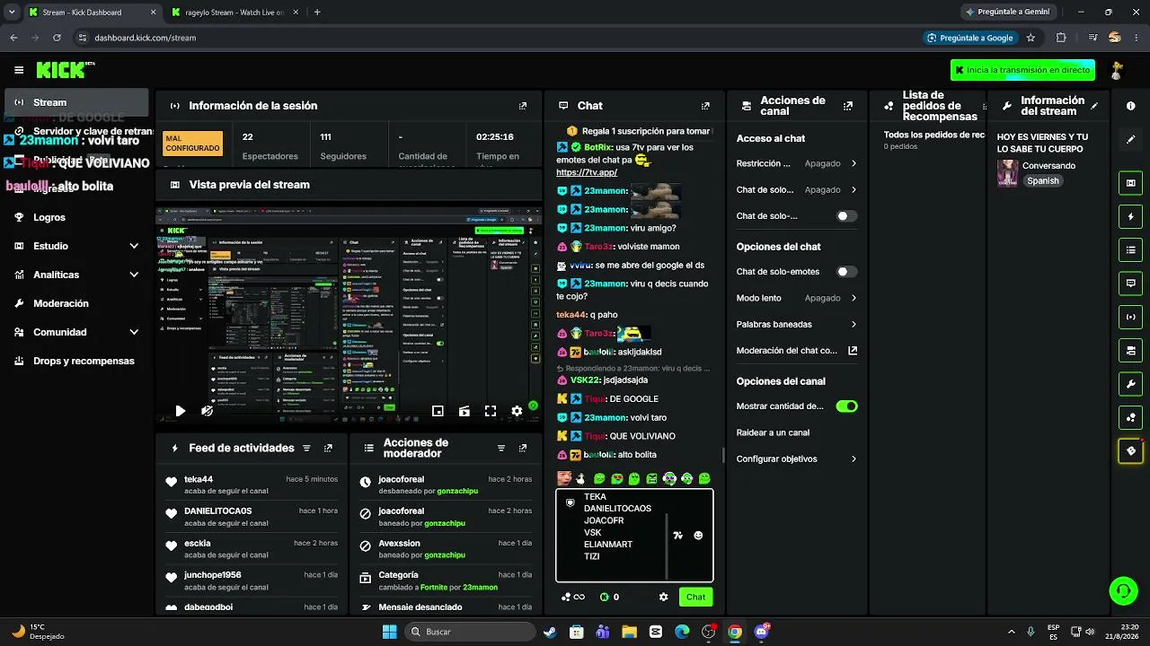Open the stream preview settings gear

point(517,411)
